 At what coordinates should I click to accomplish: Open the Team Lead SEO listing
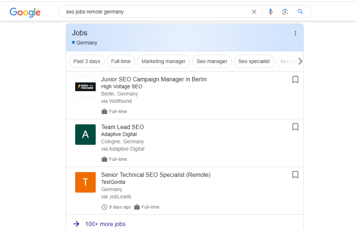pos(123,127)
